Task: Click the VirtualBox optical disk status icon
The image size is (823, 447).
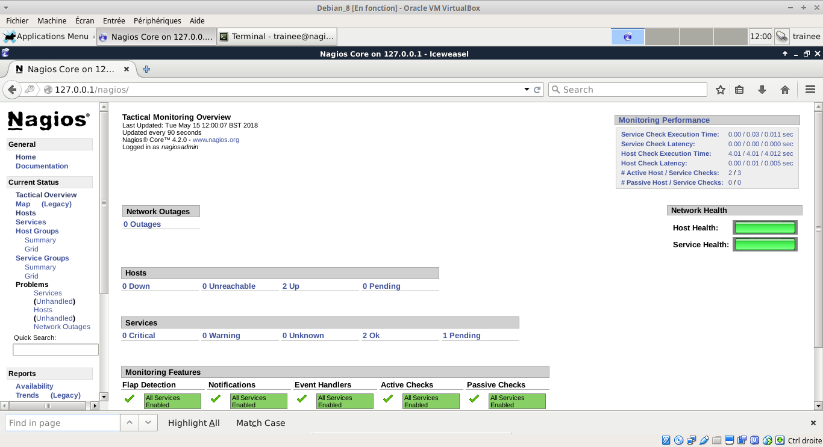Action: pyautogui.click(x=678, y=440)
